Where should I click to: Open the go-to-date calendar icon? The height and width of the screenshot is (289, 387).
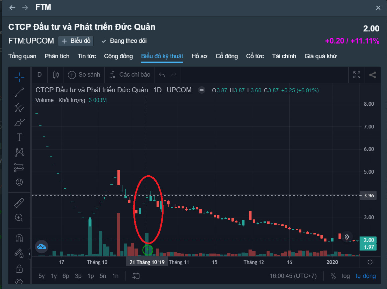136,276
